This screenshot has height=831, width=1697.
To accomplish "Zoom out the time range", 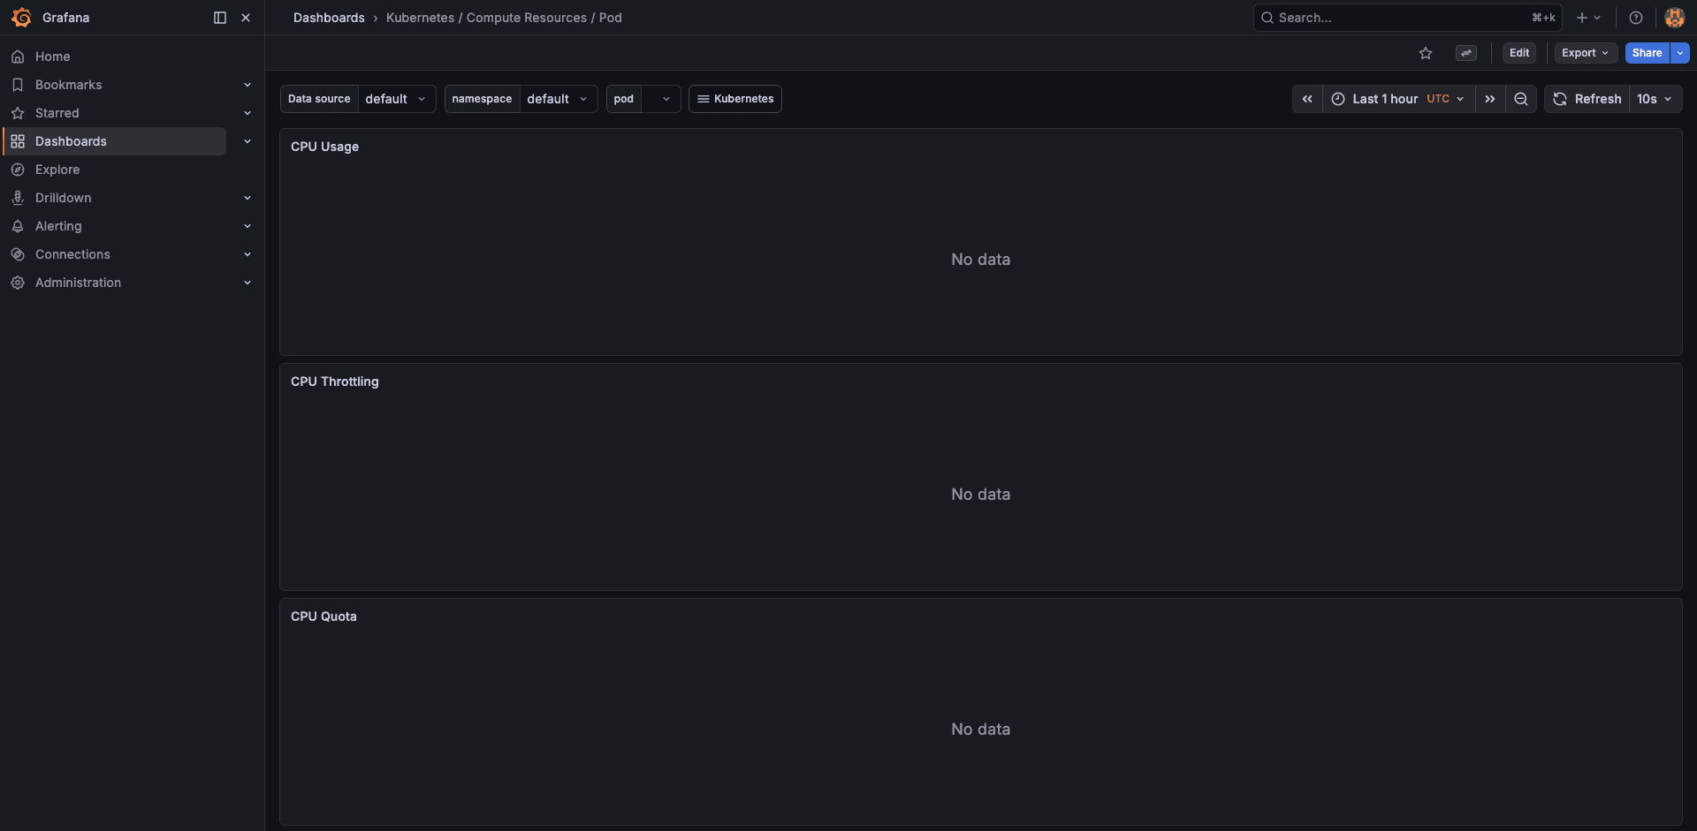I will click(x=1521, y=99).
